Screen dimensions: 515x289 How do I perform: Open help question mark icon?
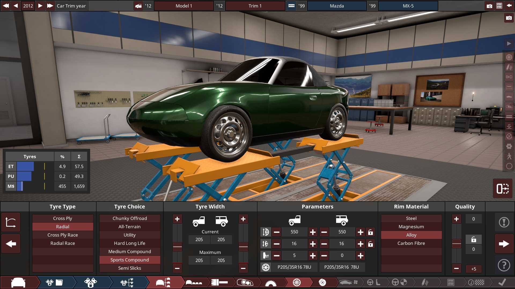(504, 265)
